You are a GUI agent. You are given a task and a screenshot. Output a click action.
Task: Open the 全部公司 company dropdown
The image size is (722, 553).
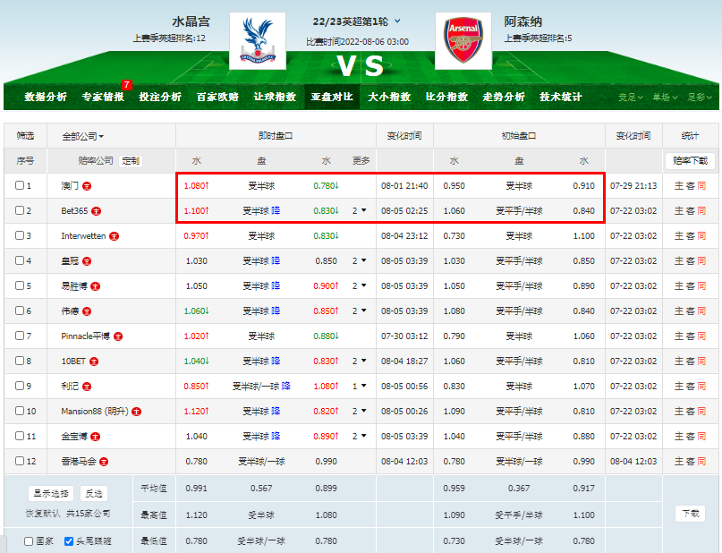tap(83, 136)
